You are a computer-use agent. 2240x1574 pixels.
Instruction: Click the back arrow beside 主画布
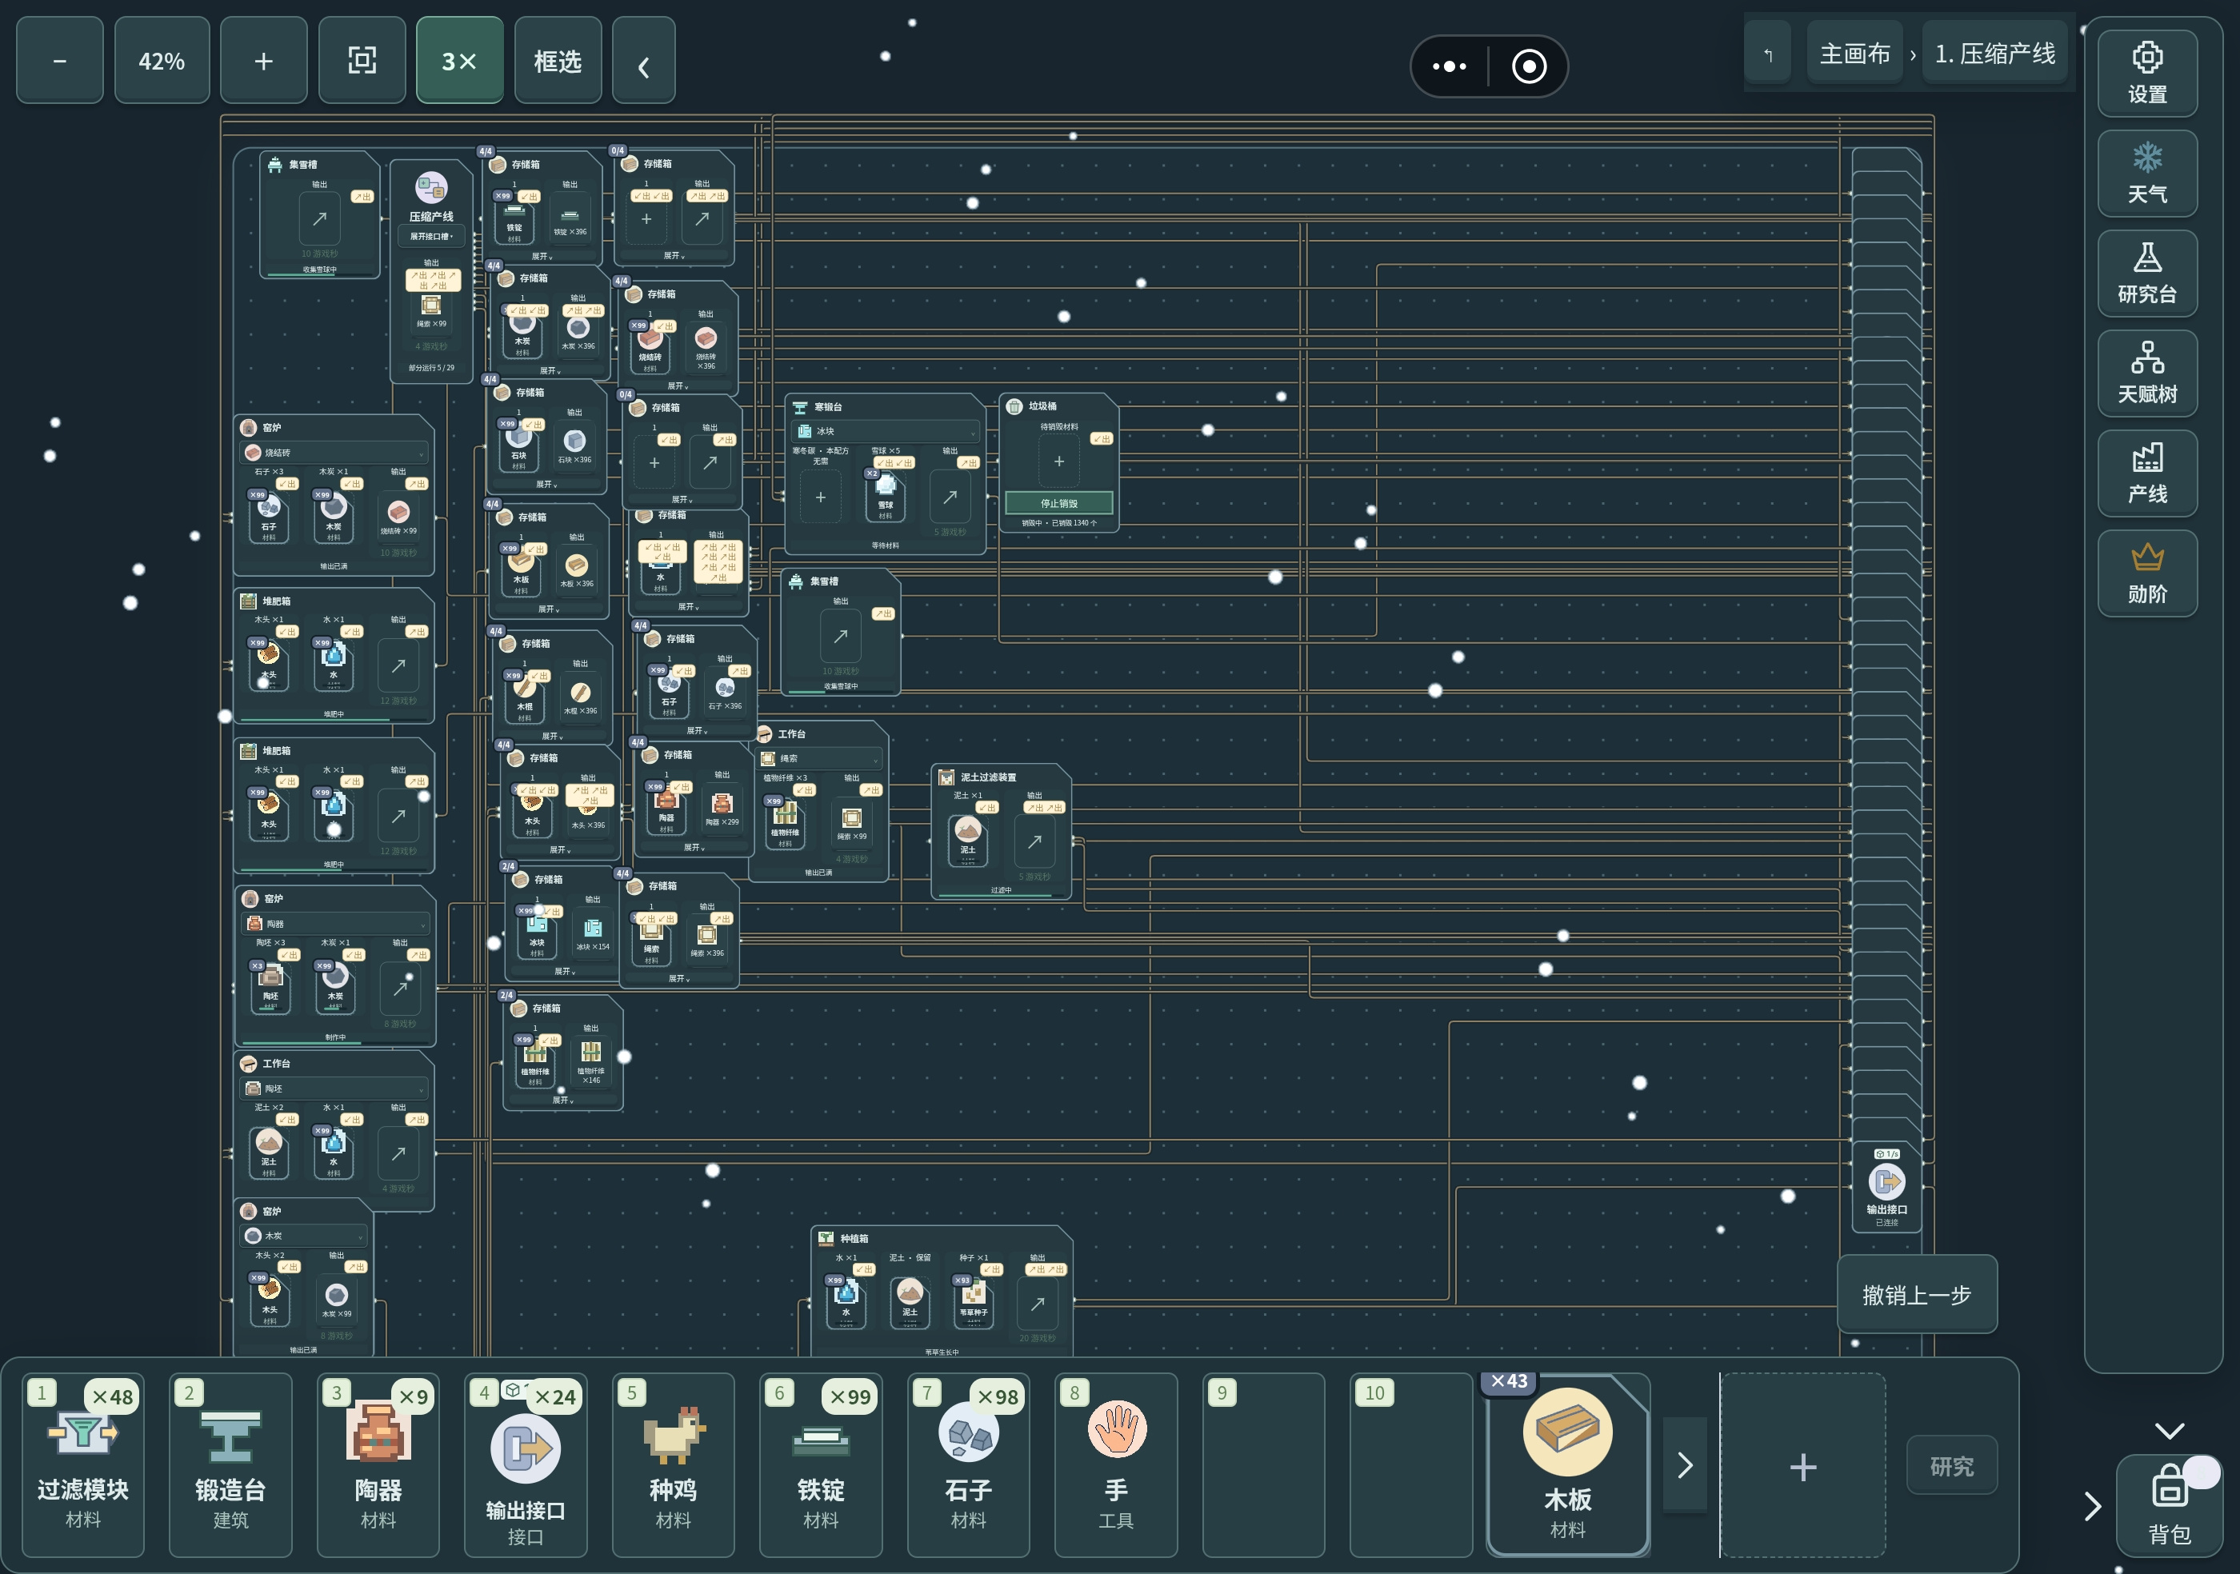point(1768,54)
